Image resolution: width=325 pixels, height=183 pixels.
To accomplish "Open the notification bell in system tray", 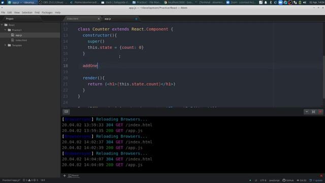I will coord(266,3).
